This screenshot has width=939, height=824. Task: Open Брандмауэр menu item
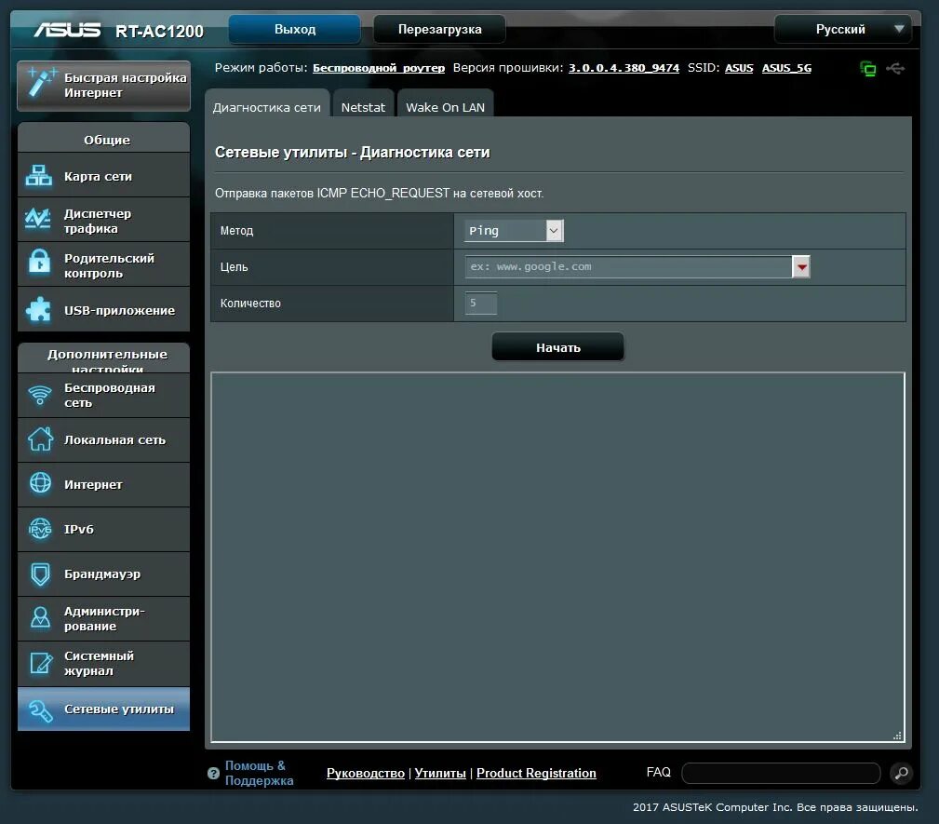coord(103,574)
